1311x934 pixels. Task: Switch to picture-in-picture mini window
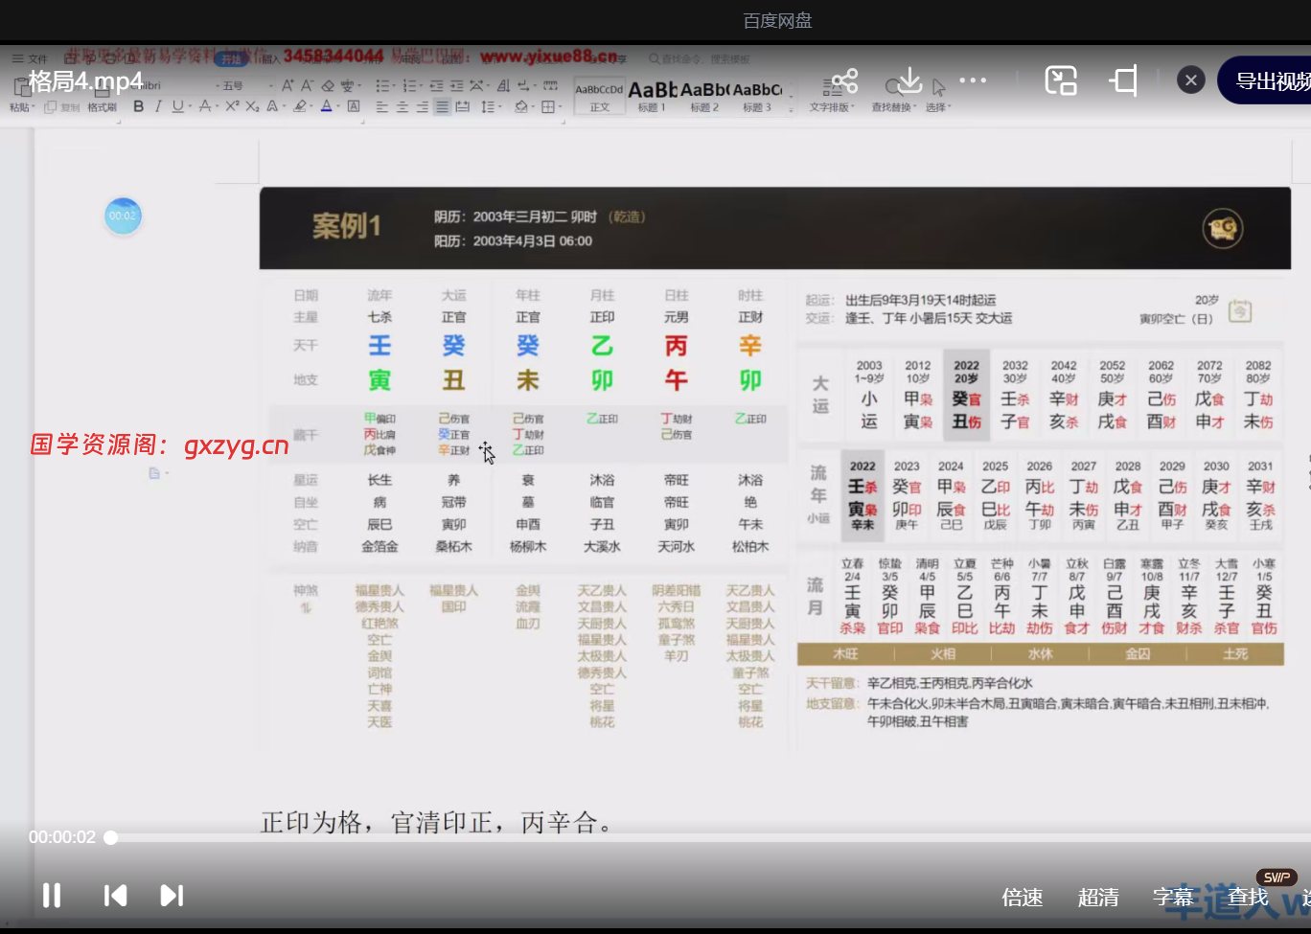click(1061, 80)
